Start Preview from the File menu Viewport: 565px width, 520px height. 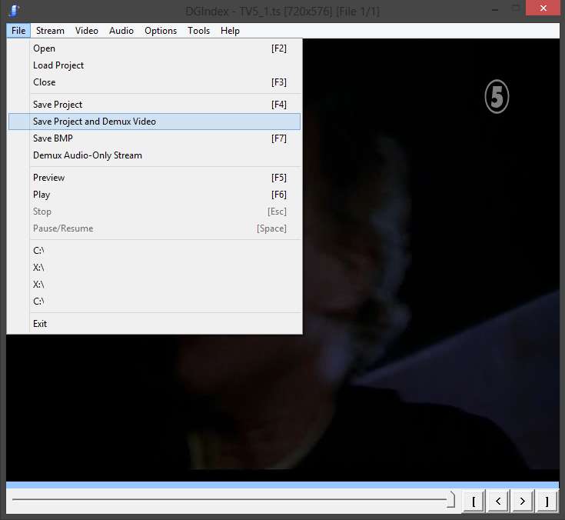pyautogui.click(x=48, y=178)
